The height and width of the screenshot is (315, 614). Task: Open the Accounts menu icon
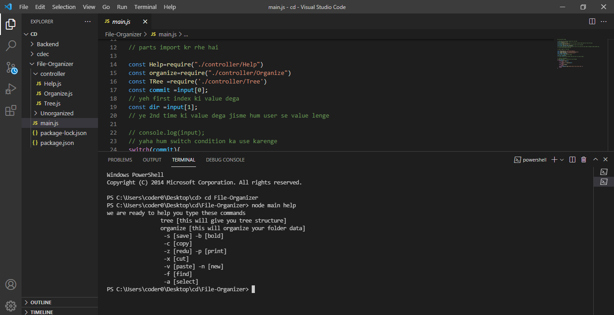tap(11, 284)
